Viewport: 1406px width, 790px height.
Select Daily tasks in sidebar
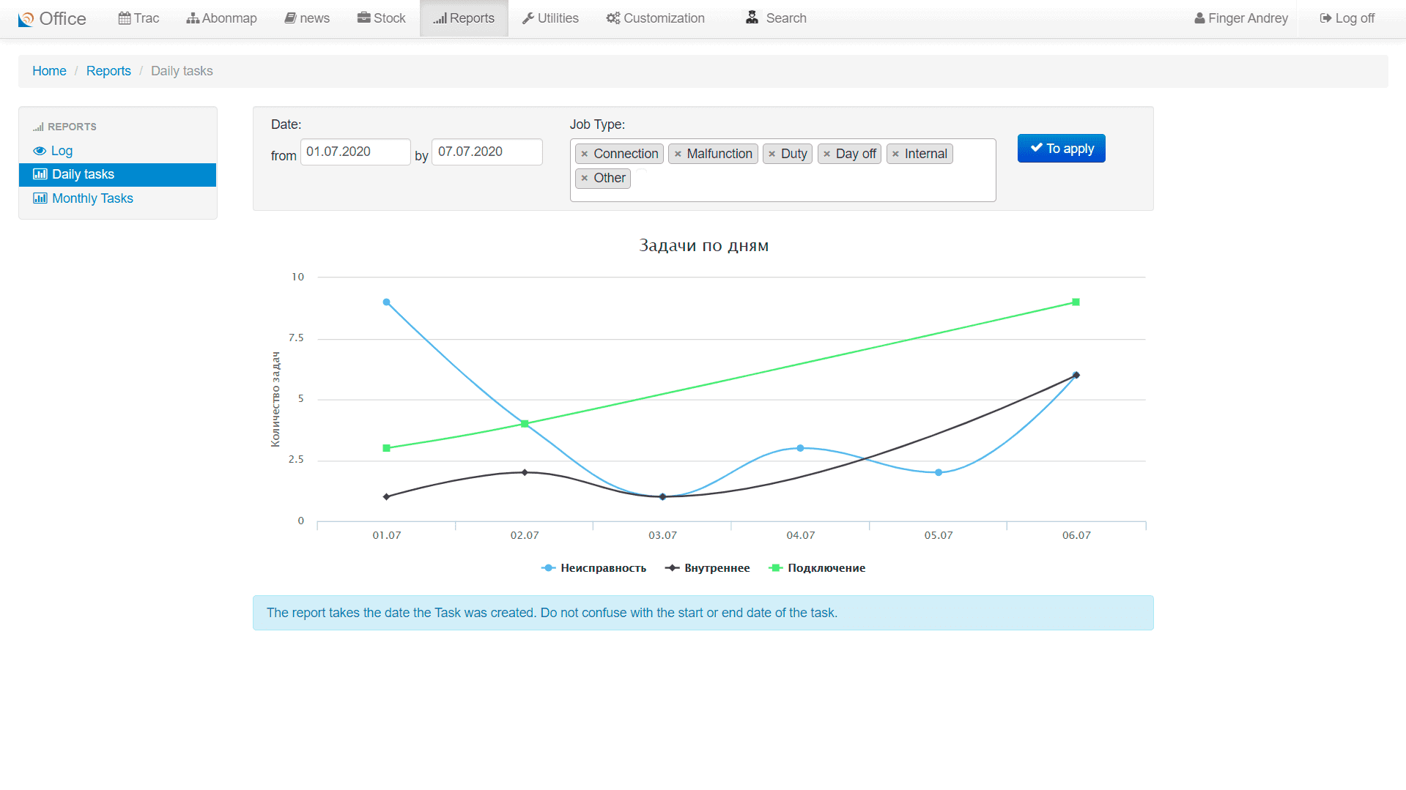(x=117, y=174)
